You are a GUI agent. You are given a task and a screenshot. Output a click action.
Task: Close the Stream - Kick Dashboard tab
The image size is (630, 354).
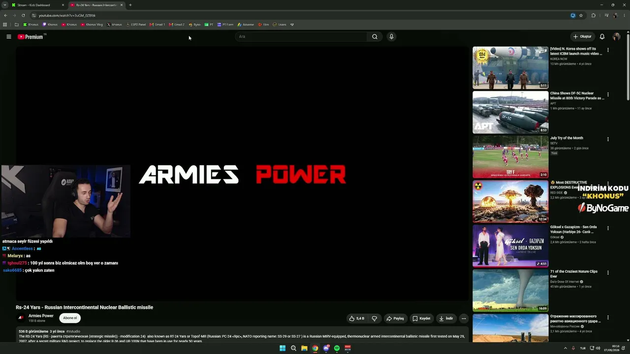[x=63, y=5]
